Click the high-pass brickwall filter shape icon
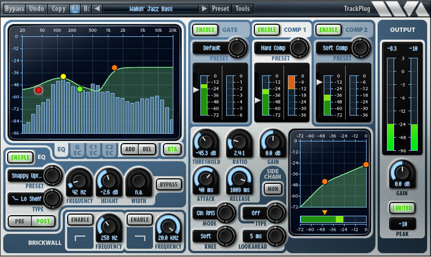The height and width of the screenshot is (257, 431). coord(80,238)
